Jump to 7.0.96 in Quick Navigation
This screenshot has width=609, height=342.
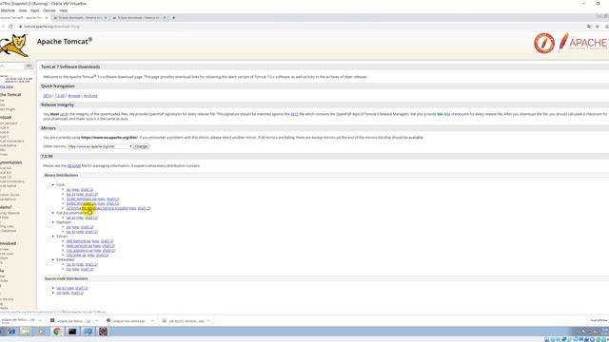[59, 96]
